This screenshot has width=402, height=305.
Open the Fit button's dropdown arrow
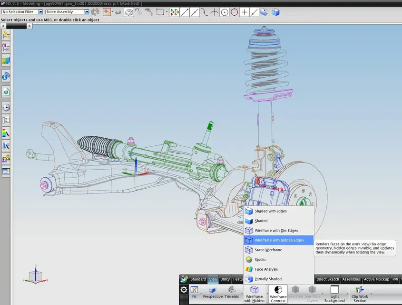201,294
